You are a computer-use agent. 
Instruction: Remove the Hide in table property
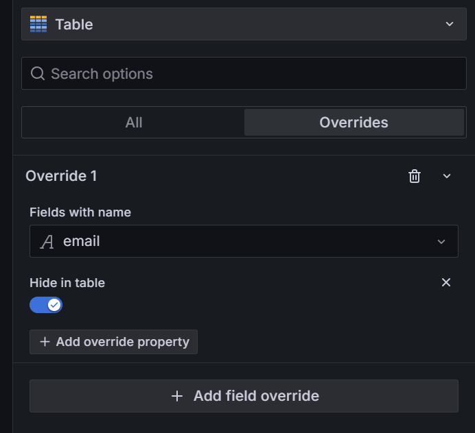pyautogui.click(x=446, y=282)
